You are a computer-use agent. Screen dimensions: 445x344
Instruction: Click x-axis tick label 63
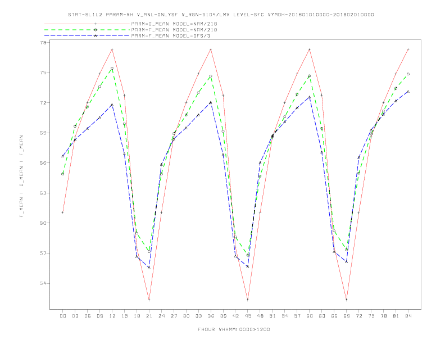click(x=322, y=316)
